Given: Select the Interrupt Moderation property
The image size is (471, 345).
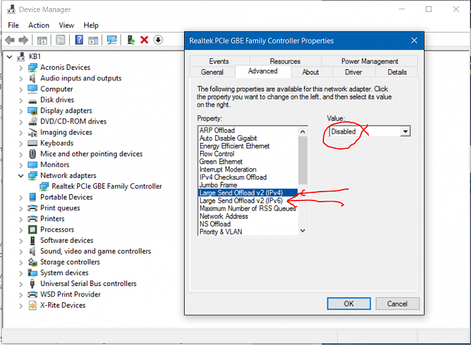Looking at the screenshot, I should [228, 169].
